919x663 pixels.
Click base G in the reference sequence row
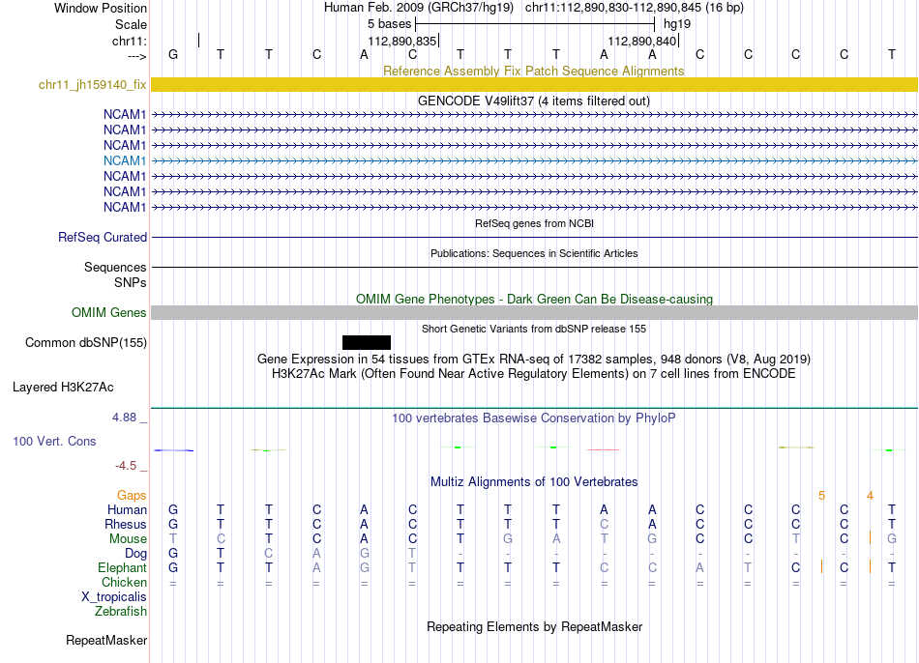pyautogui.click(x=173, y=54)
